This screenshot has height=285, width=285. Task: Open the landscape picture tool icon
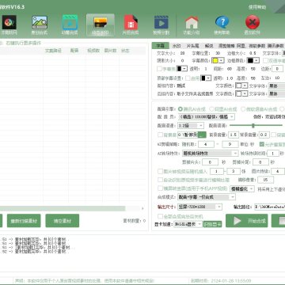tap(40, 22)
